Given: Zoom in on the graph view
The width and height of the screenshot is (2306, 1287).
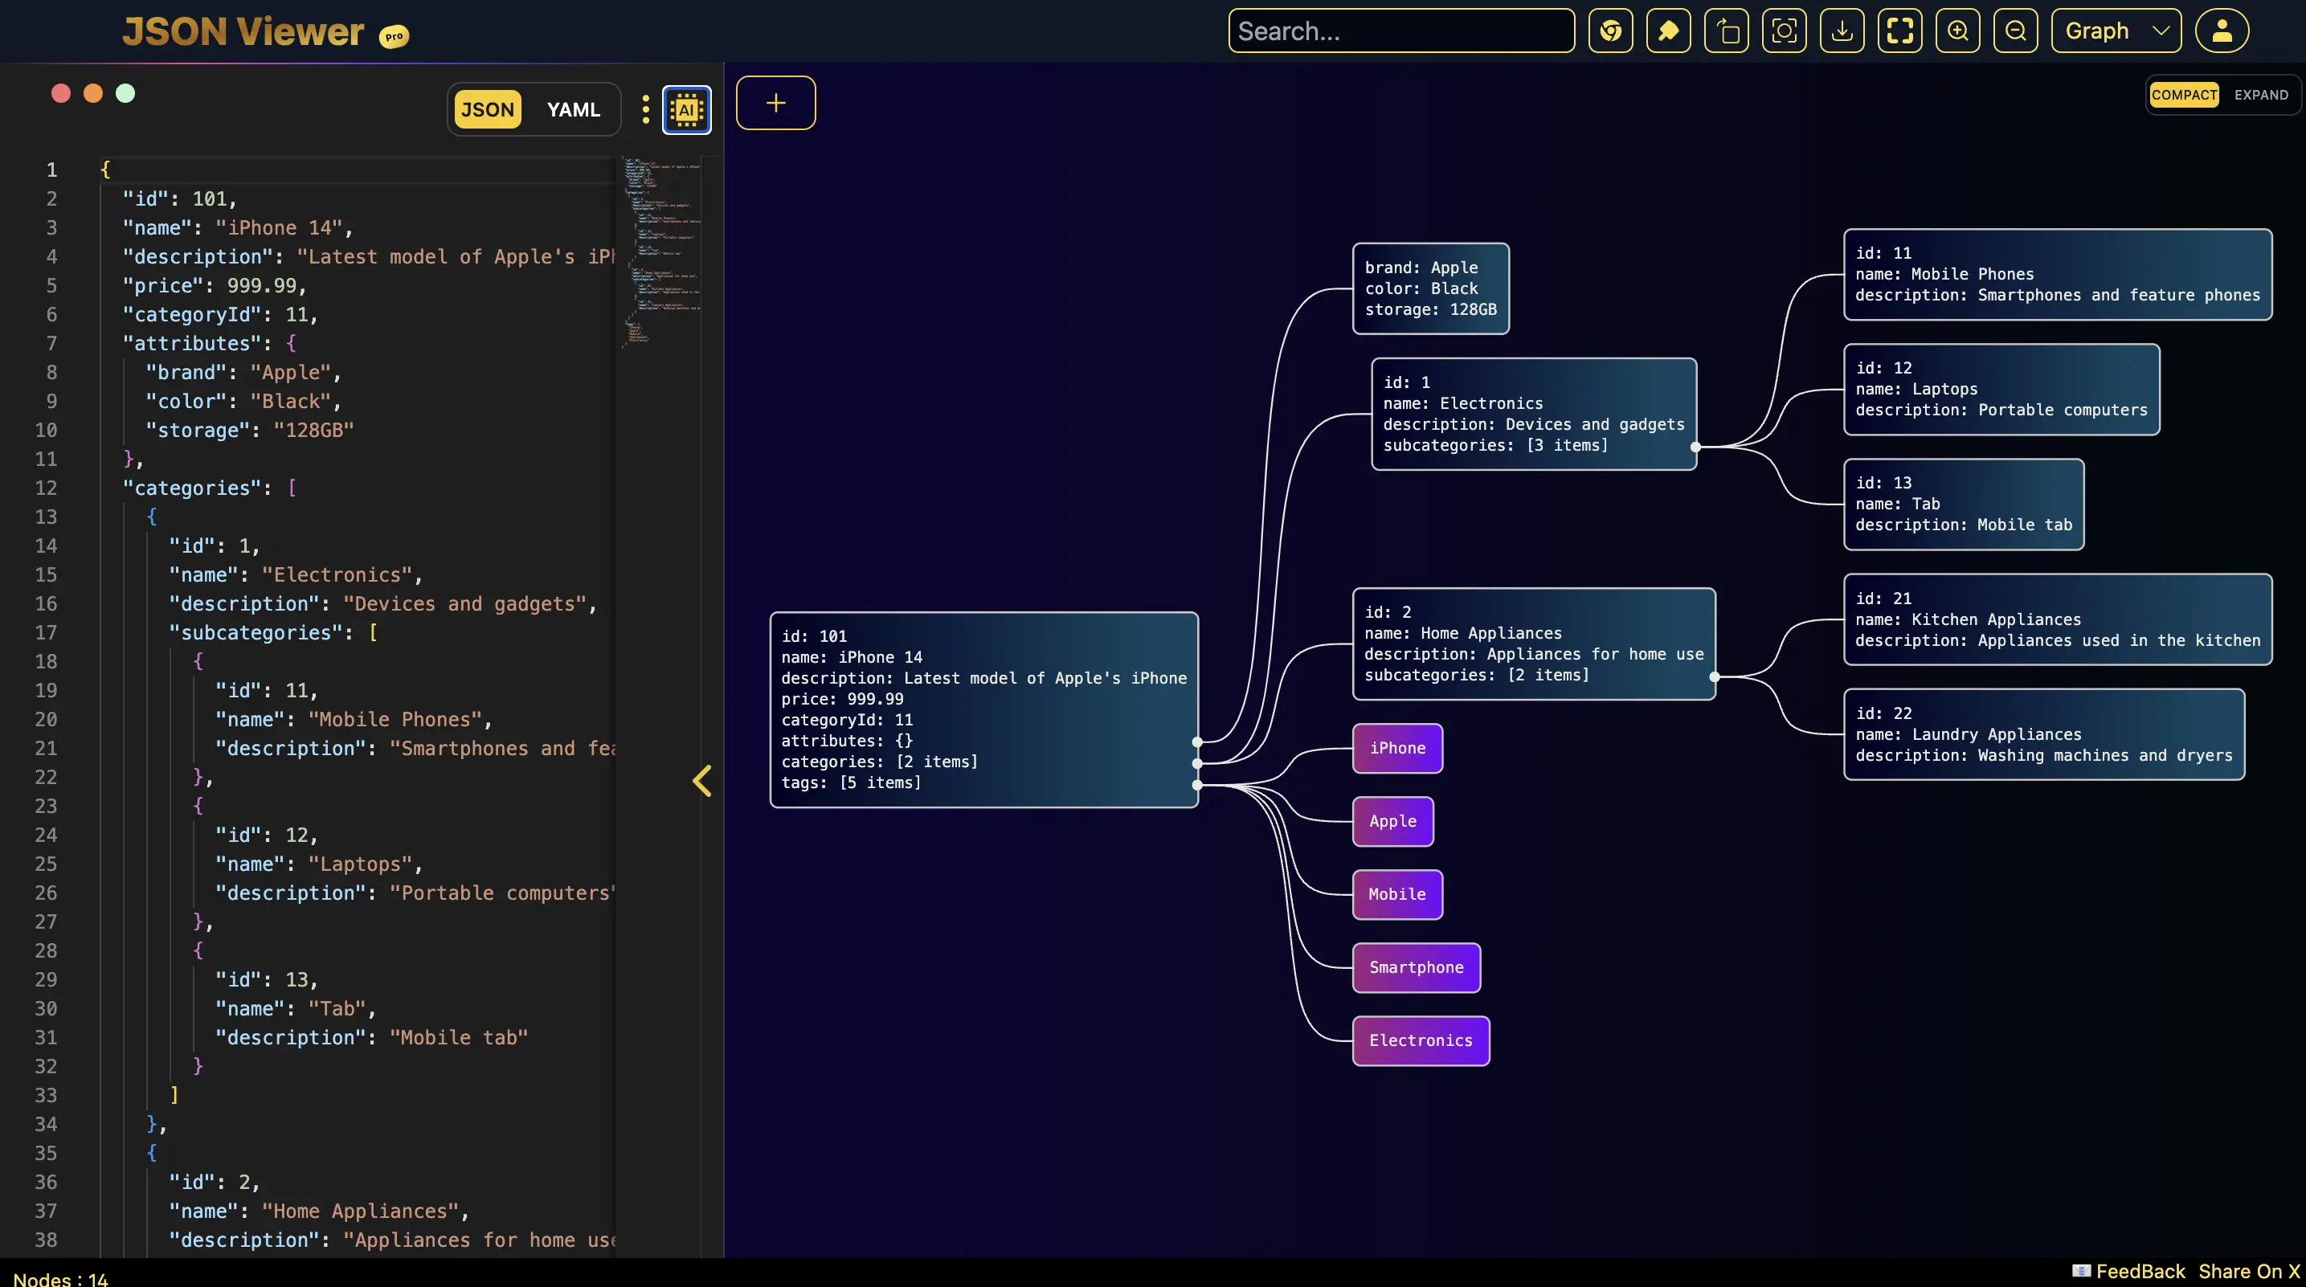Looking at the screenshot, I should coord(1958,31).
